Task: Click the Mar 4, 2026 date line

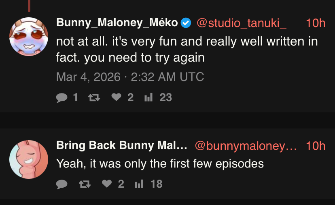Action: click(x=130, y=77)
